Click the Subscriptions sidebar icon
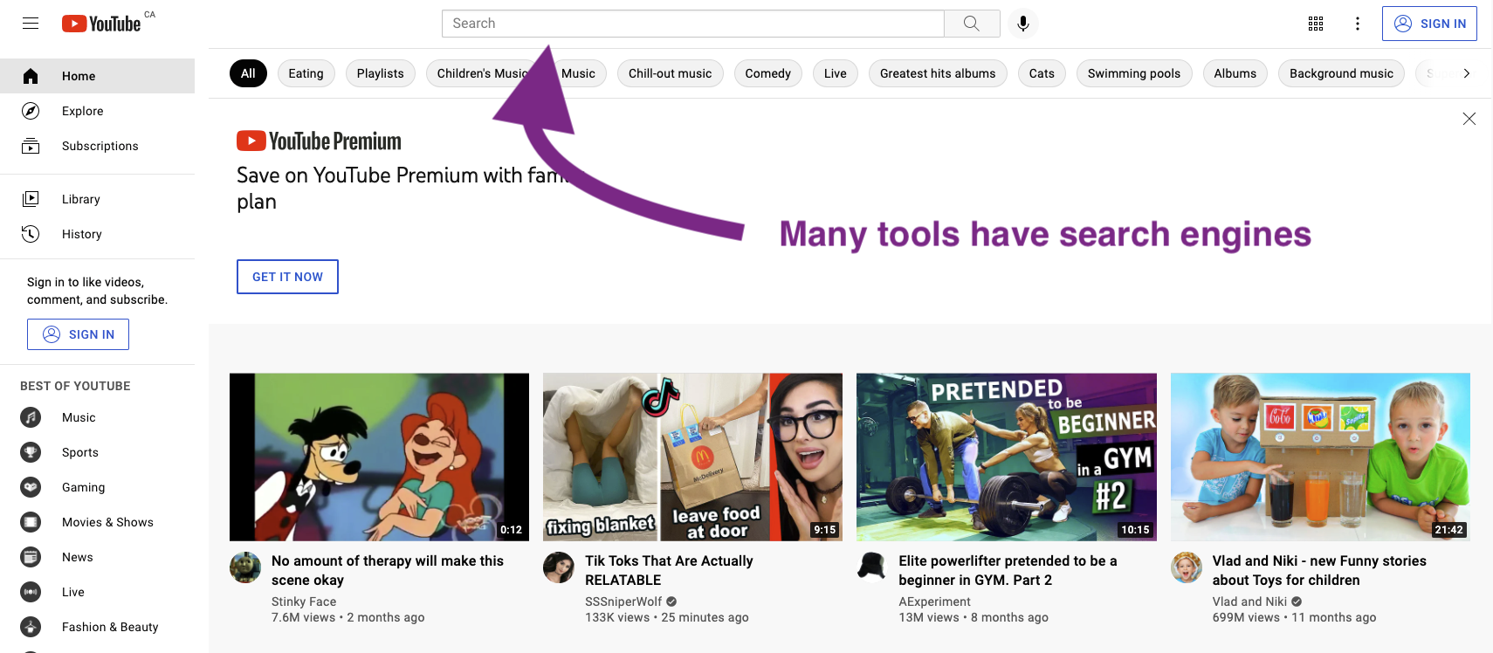 point(31,146)
